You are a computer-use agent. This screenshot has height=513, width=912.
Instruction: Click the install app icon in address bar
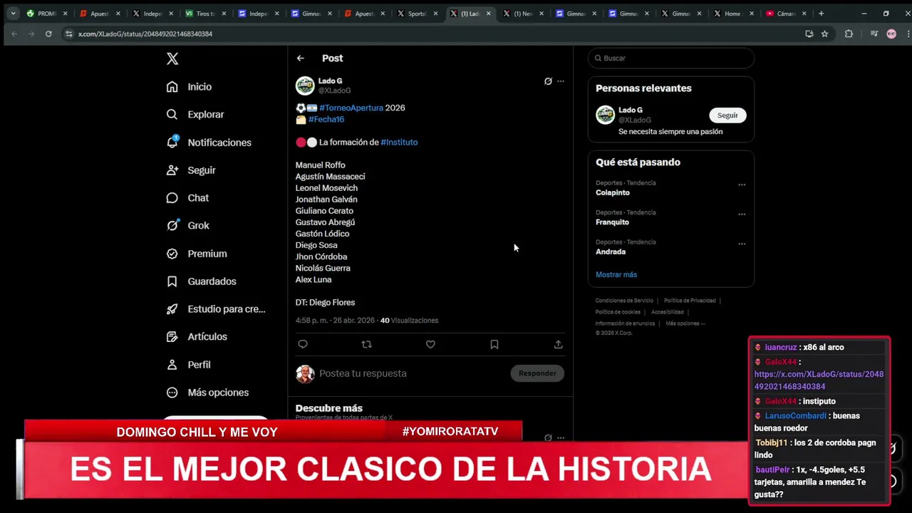(809, 33)
